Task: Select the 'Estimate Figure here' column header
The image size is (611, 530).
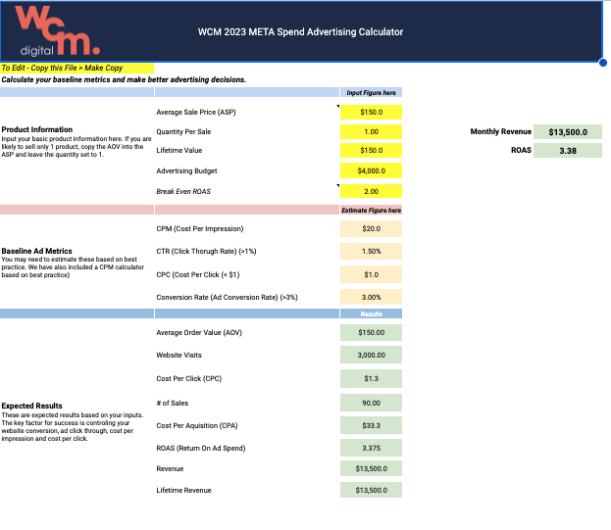Action: [x=371, y=210]
